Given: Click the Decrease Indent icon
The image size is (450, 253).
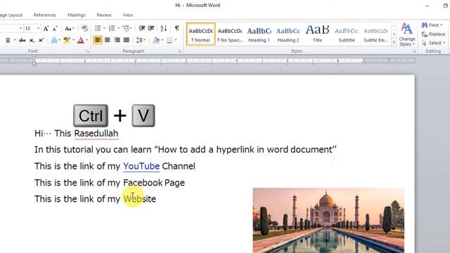Looking at the screenshot, I should point(142,28).
